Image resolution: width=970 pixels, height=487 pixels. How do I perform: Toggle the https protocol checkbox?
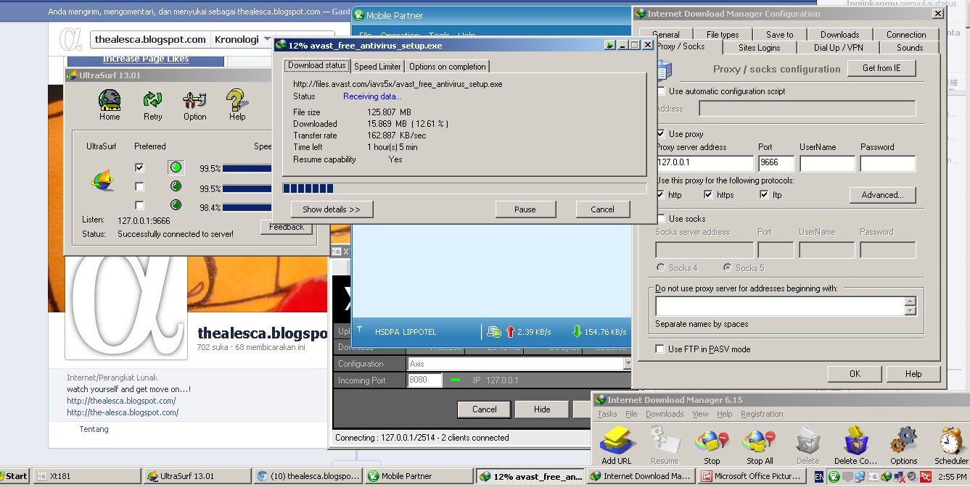coord(708,195)
